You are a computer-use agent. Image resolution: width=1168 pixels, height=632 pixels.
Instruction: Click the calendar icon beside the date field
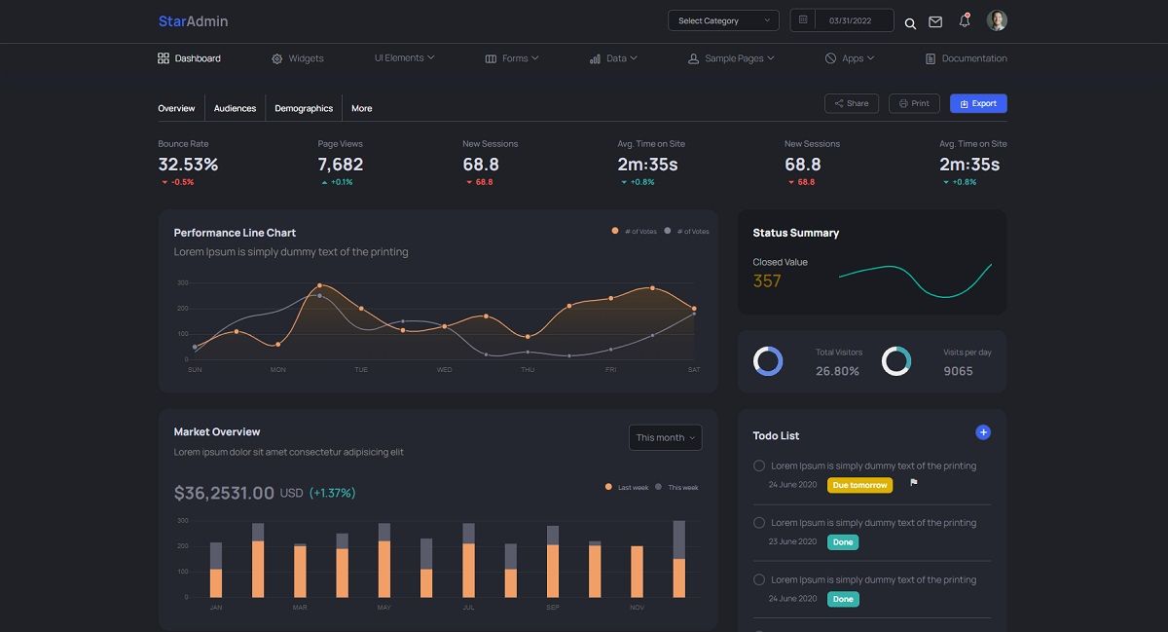[x=801, y=19]
